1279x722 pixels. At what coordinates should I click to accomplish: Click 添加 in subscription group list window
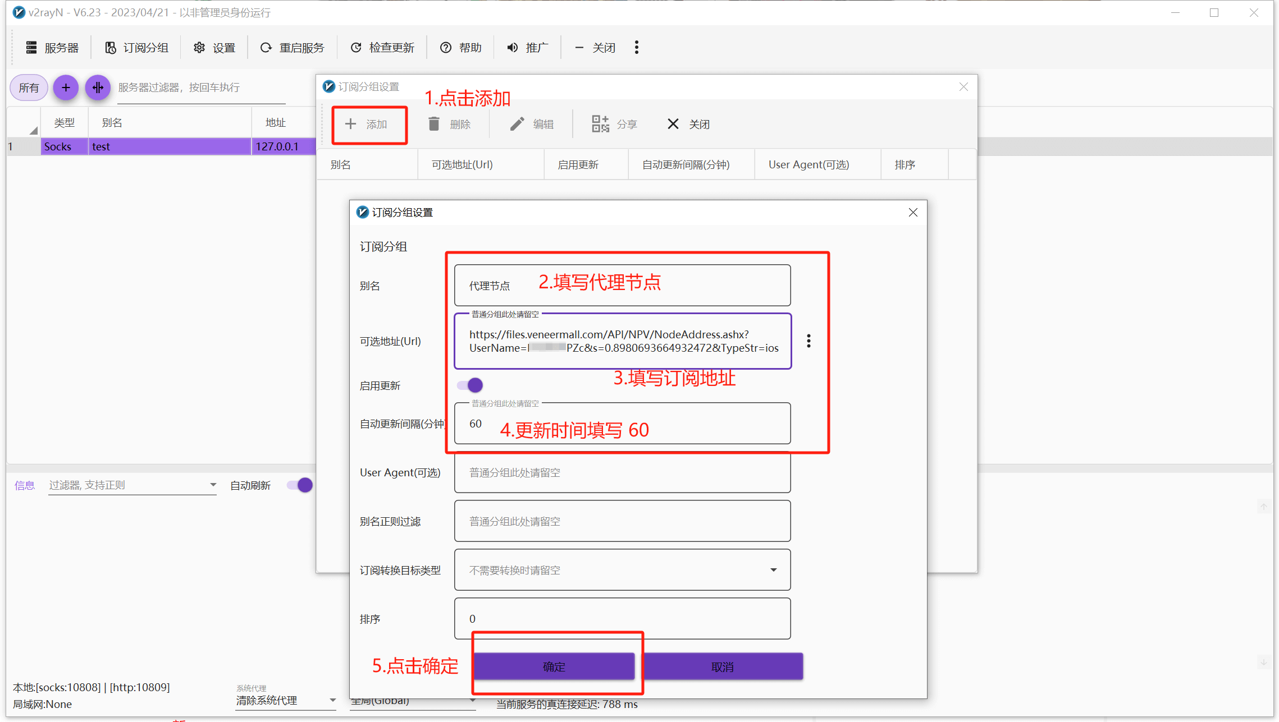click(367, 124)
